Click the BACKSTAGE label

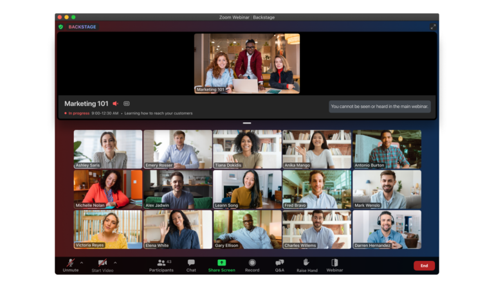point(82,27)
